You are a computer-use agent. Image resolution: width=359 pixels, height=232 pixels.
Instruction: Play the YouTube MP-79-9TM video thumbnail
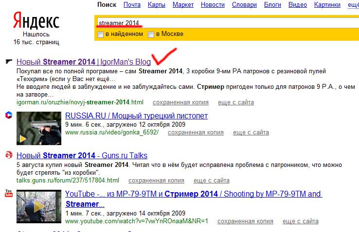[39, 206]
